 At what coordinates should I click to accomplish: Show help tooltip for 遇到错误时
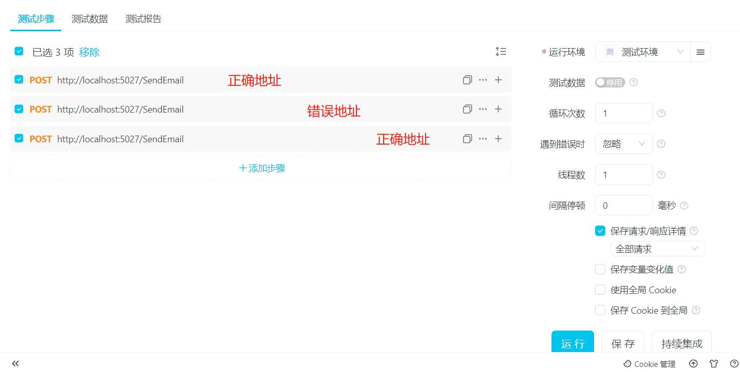coord(661,144)
